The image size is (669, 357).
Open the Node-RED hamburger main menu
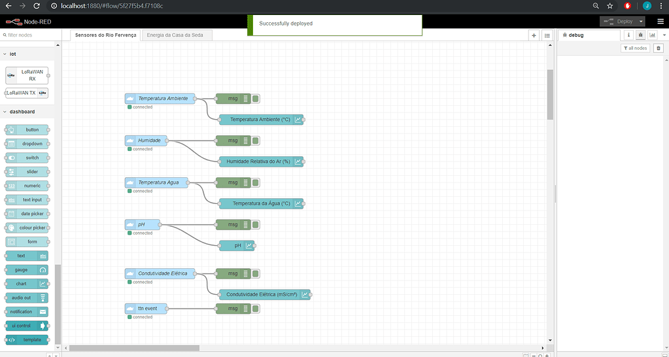(x=660, y=22)
